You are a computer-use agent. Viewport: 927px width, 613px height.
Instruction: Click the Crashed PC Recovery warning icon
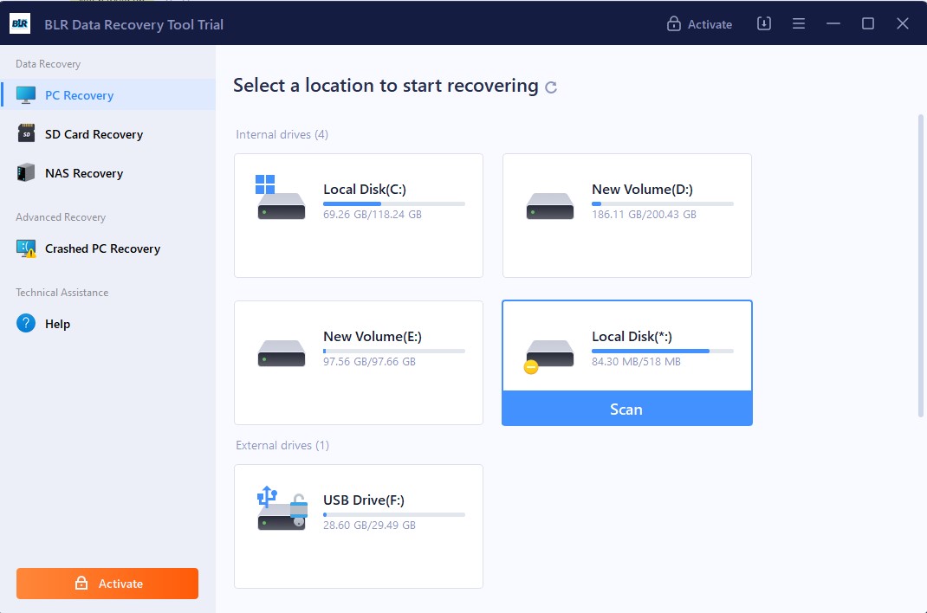pos(26,248)
